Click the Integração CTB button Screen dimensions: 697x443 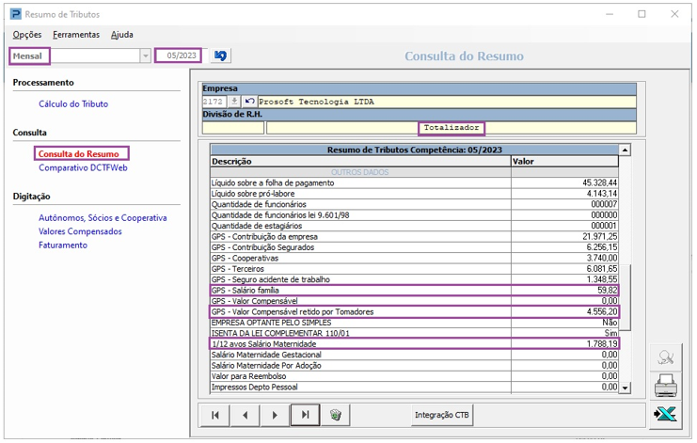[442, 415]
